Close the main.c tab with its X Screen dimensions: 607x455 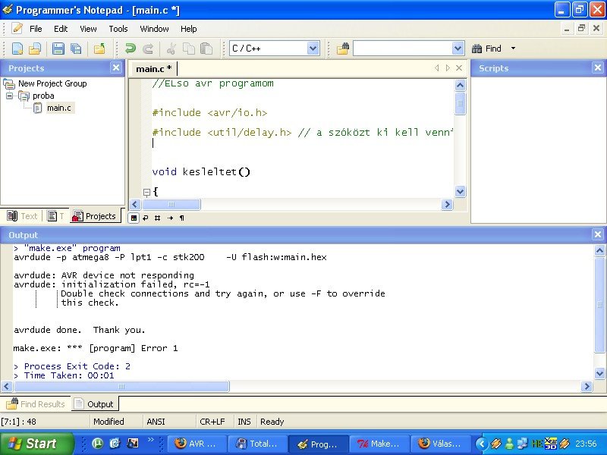pos(459,68)
